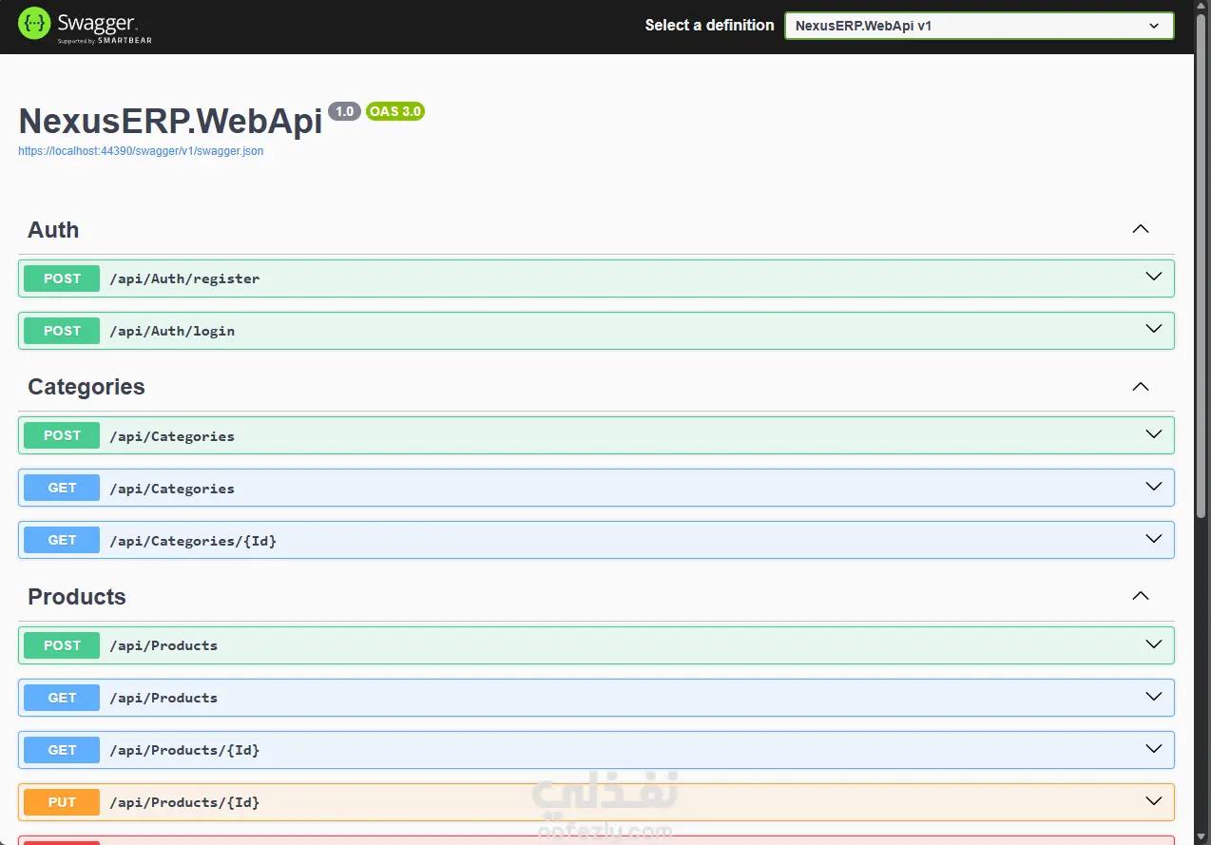Click path text in GET /api/Categories row
This screenshot has width=1211, height=845.
tap(172, 489)
